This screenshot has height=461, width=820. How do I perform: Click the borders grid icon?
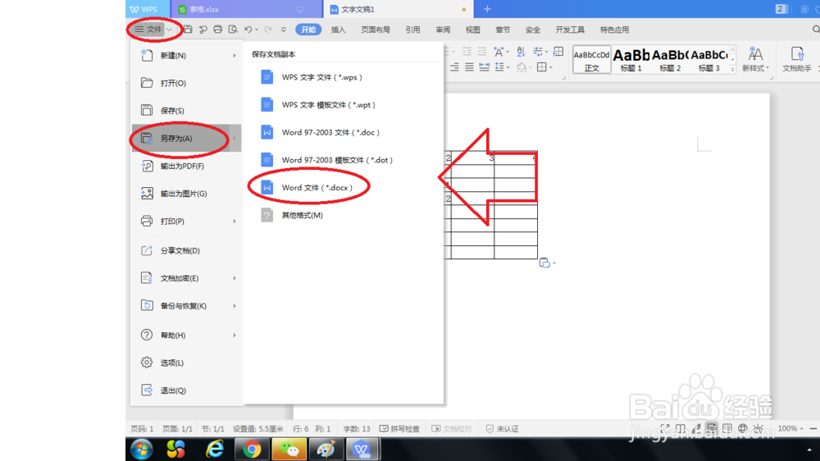[542, 67]
